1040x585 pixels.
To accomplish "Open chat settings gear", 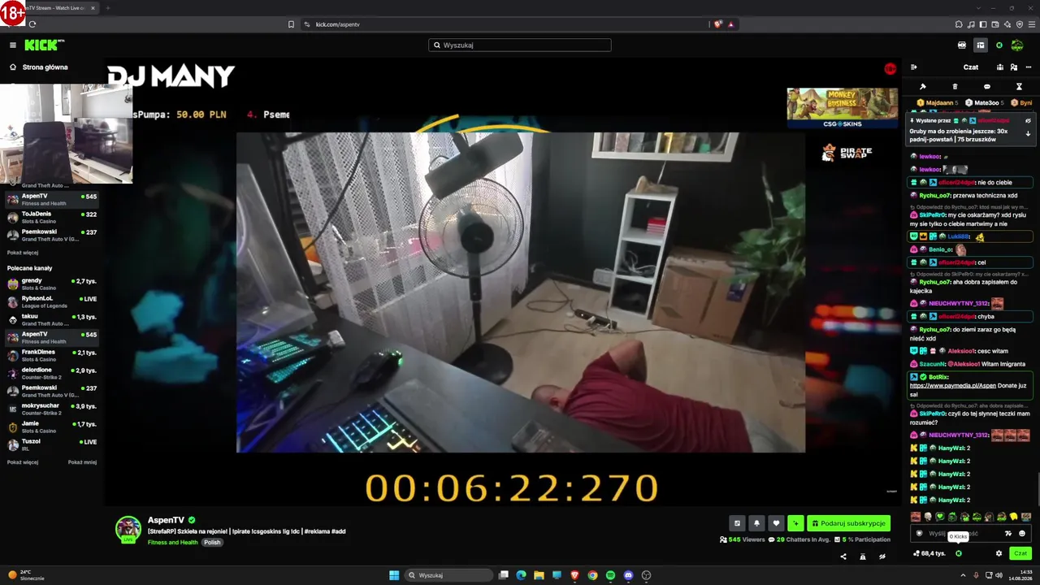I will click(999, 553).
